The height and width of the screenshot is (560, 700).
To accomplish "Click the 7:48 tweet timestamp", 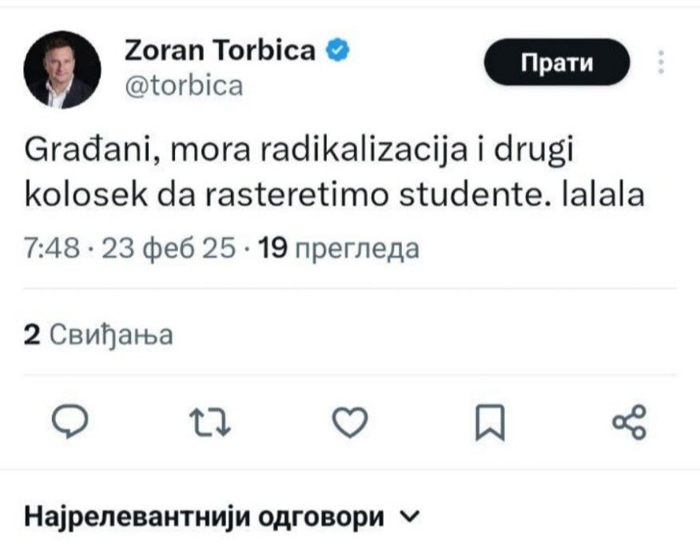I will click(x=51, y=249).
